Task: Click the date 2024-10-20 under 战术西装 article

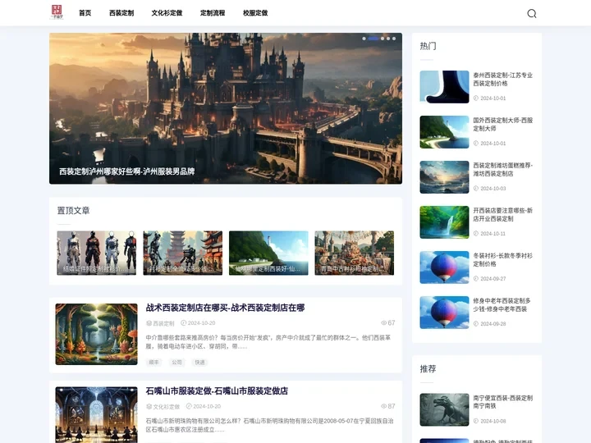Action: pos(201,323)
